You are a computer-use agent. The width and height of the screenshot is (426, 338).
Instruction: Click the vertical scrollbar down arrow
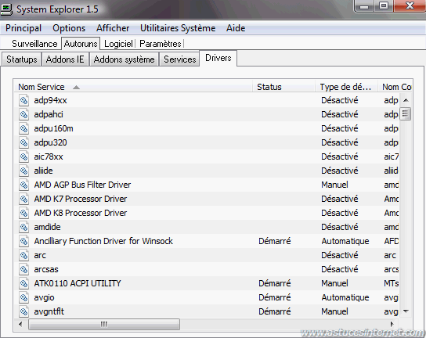(x=406, y=311)
